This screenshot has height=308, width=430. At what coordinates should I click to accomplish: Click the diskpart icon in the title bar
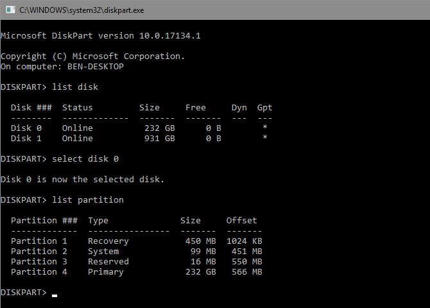9,10
